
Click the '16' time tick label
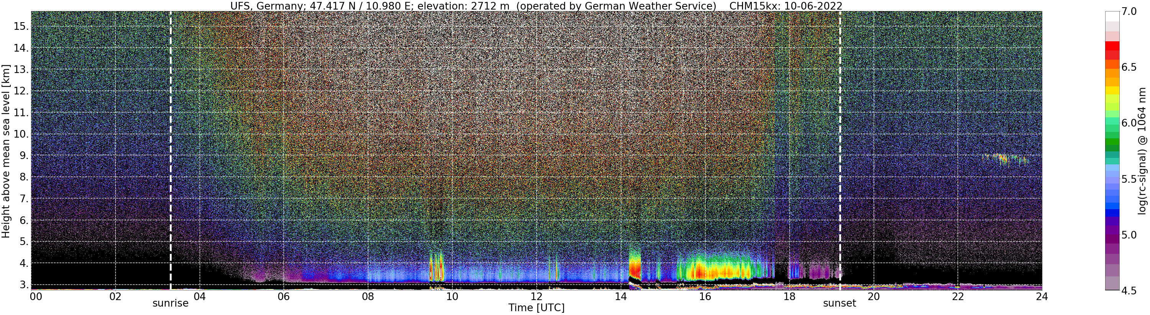click(x=705, y=297)
